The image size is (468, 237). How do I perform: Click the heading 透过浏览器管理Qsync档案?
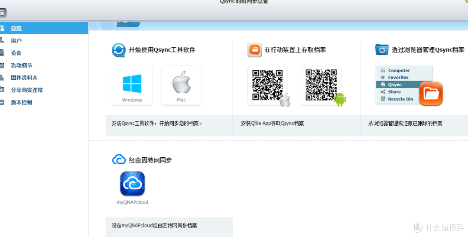(428, 50)
